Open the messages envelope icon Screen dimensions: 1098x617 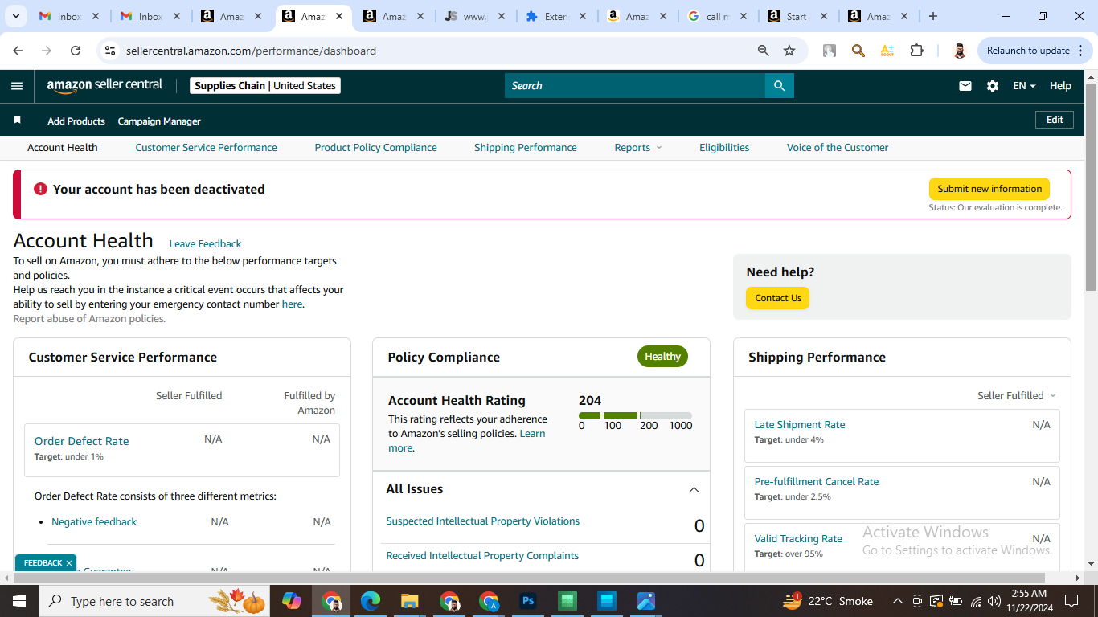coord(965,86)
